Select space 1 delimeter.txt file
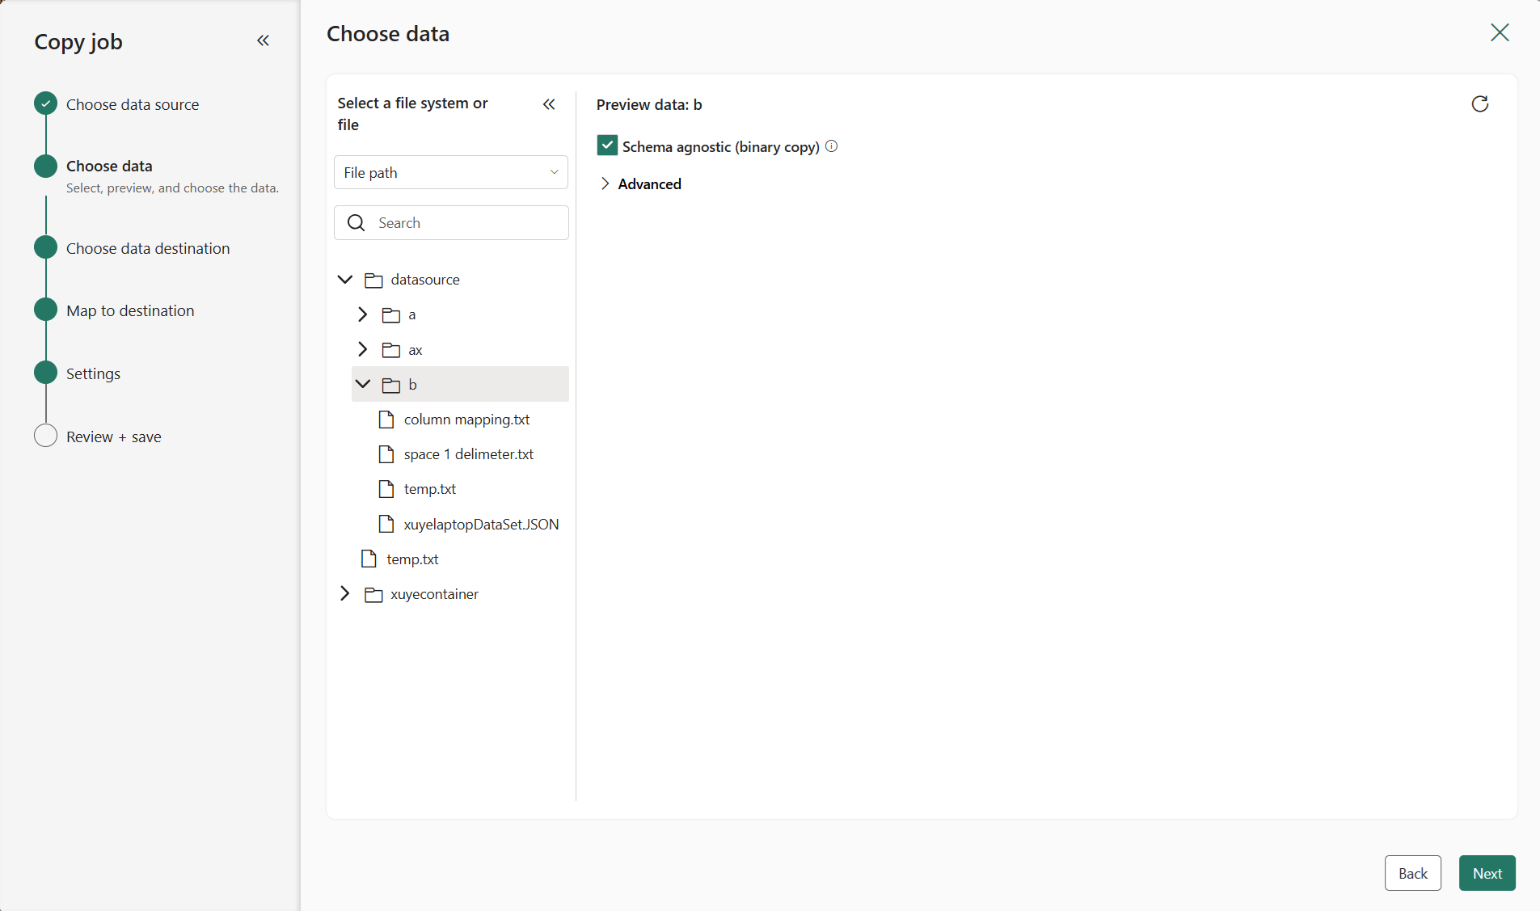 [469, 454]
